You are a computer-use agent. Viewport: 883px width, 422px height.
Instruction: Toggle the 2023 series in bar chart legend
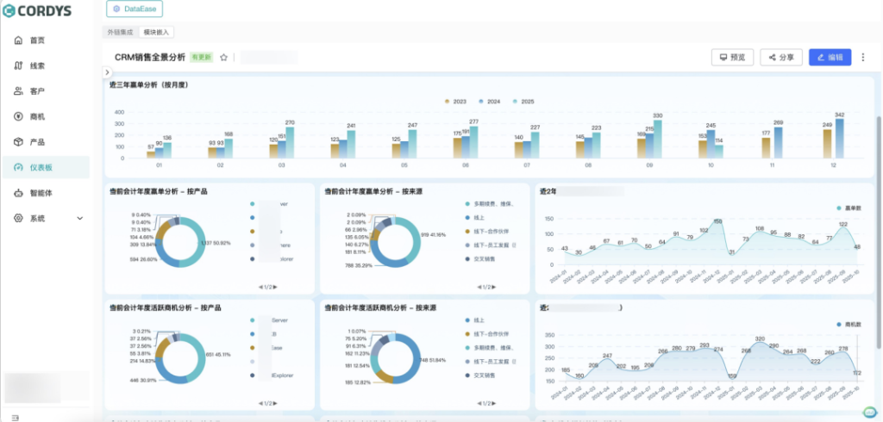(454, 101)
